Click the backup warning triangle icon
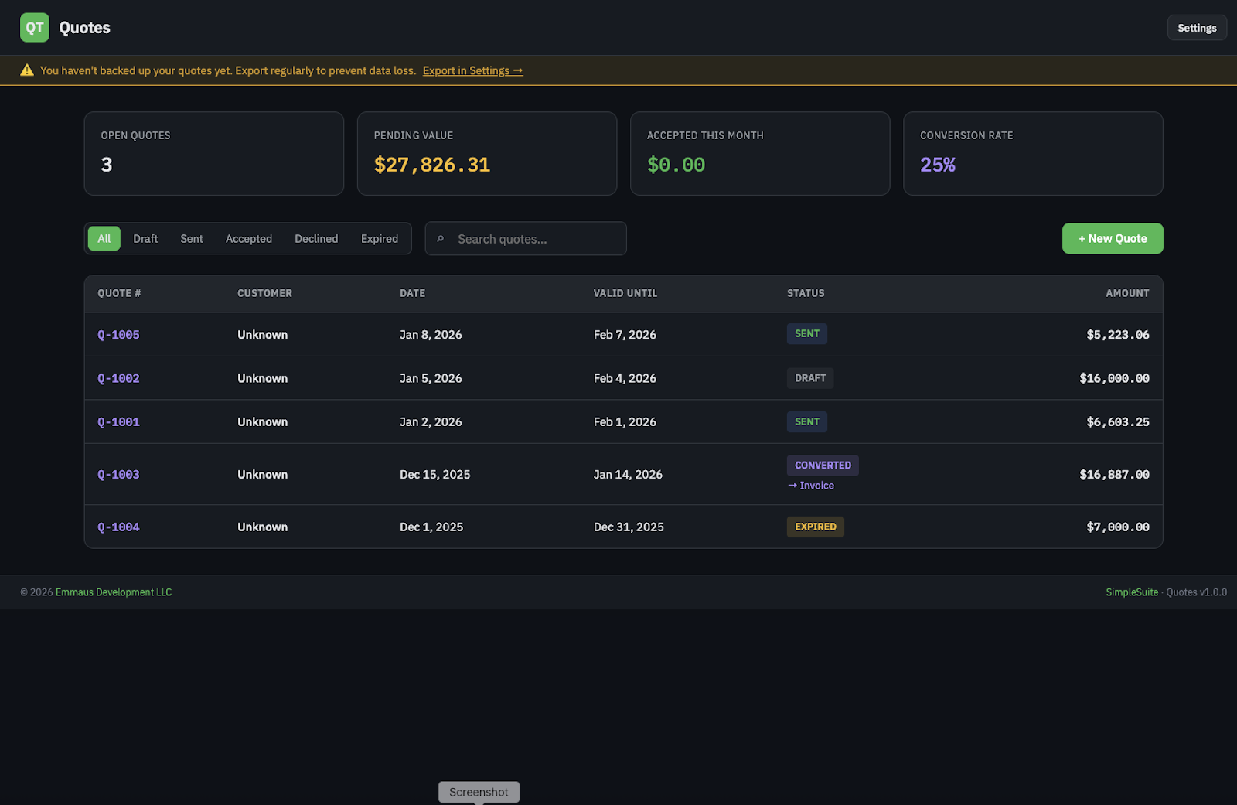Image resolution: width=1237 pixels, height=805 pixels. (x=27, y=70)
